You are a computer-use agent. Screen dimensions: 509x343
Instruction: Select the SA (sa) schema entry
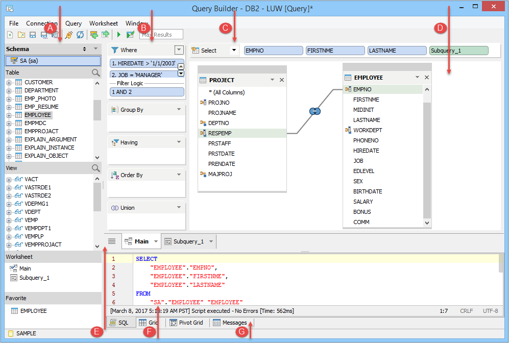click(x=53, y=61)
